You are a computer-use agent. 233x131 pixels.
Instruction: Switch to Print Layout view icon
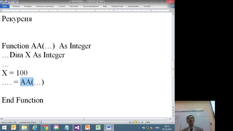[x=130, y=122]
